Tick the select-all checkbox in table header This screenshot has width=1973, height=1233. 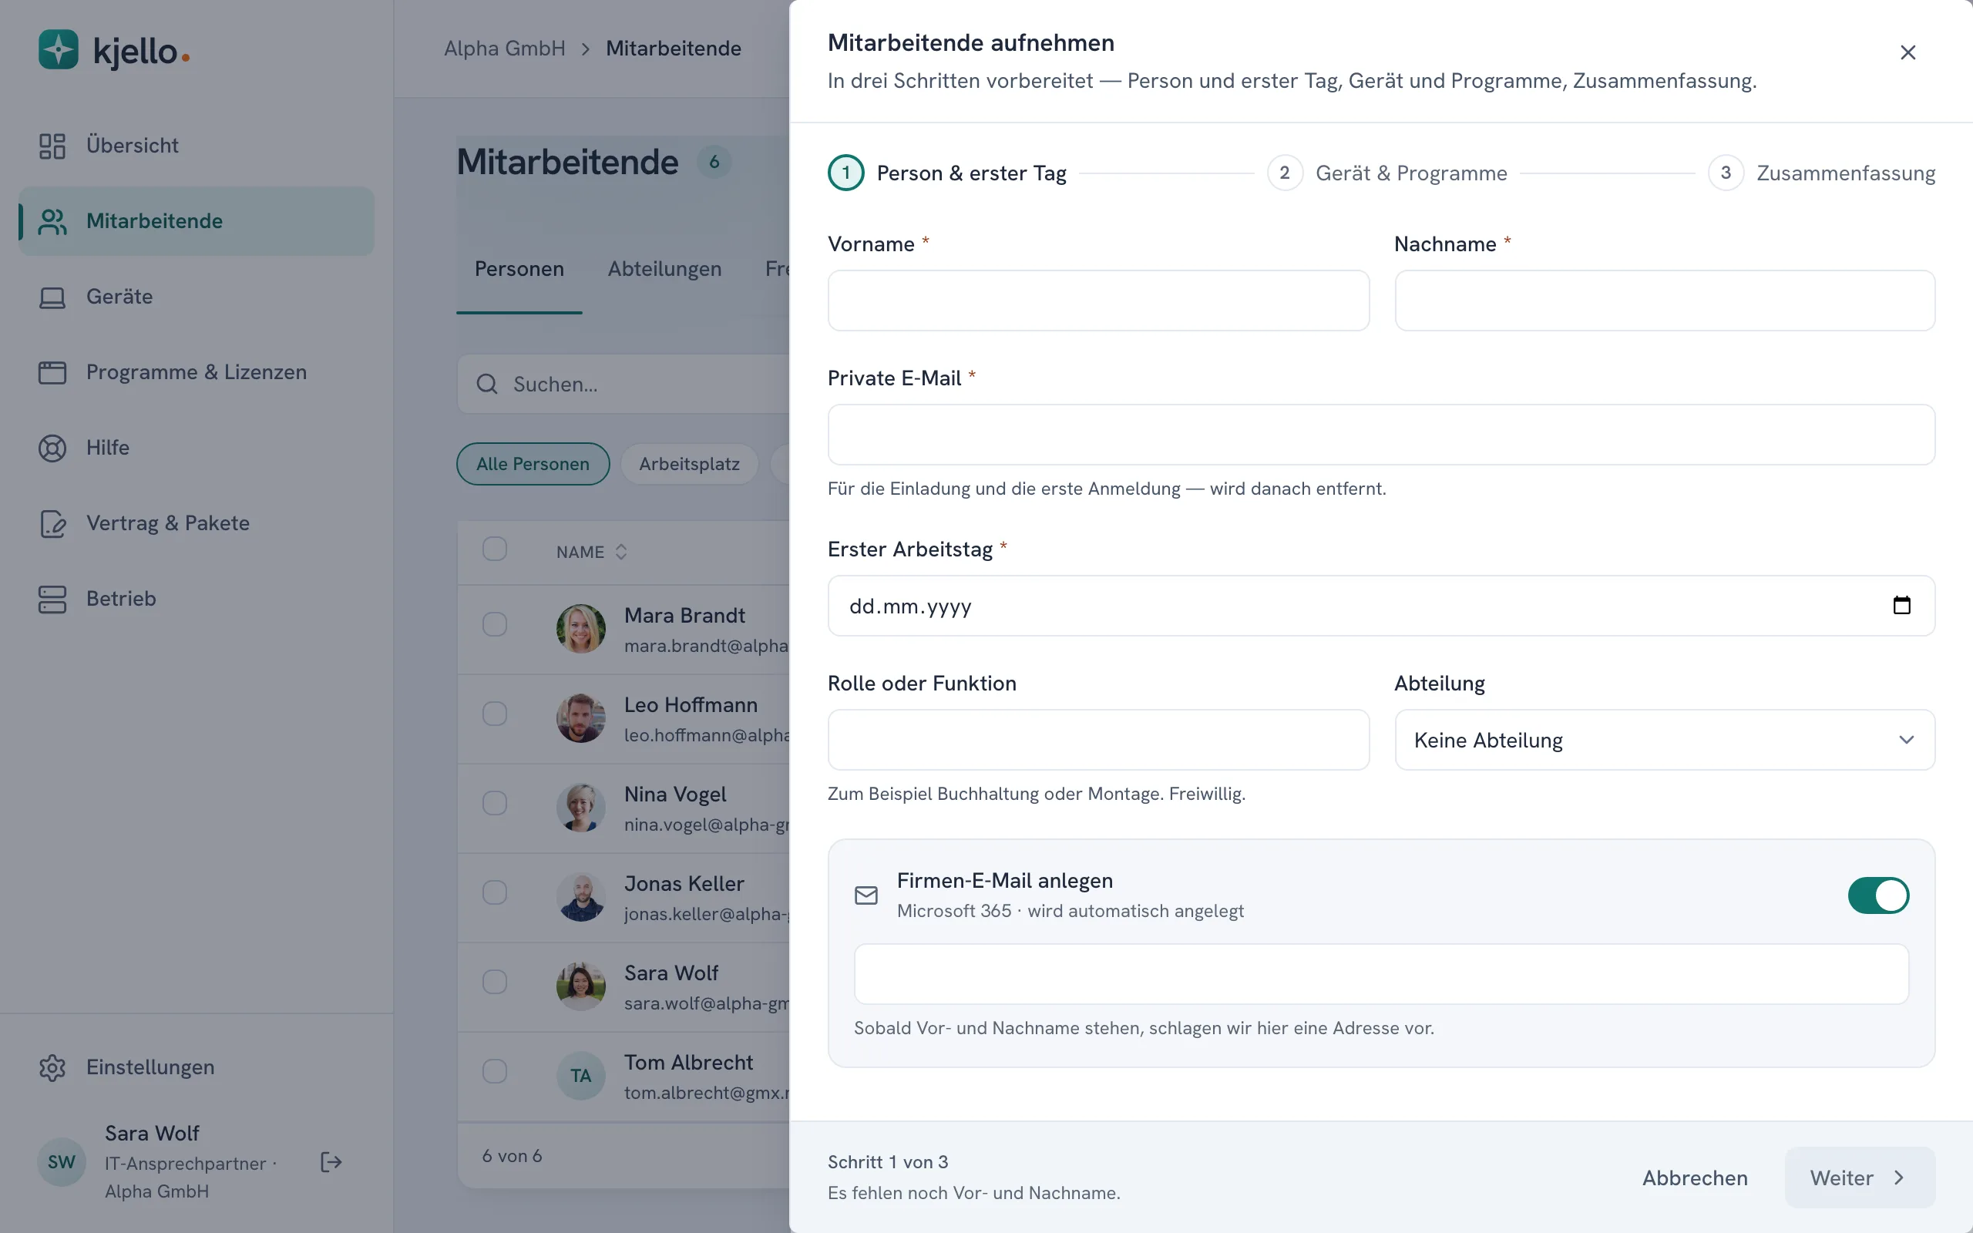[x=495, y=549]
